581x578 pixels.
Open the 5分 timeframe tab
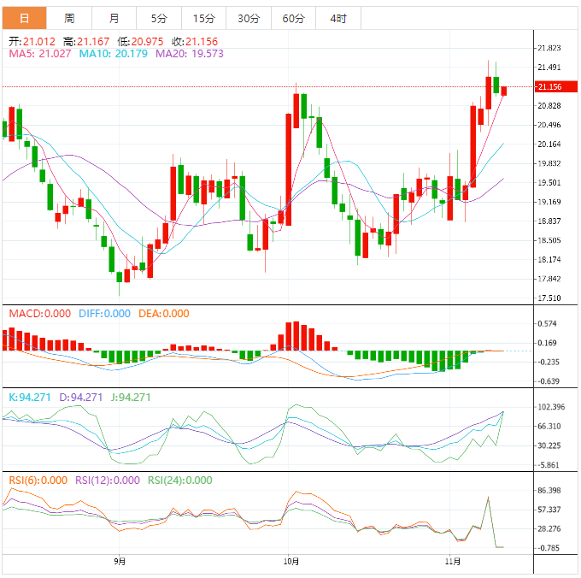point(159,18)
